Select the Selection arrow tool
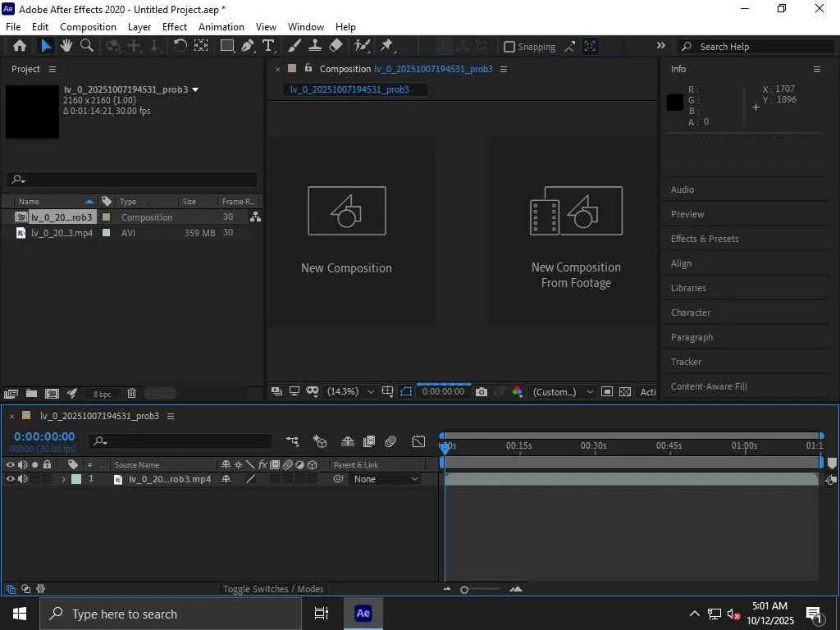 pos(46,46)
